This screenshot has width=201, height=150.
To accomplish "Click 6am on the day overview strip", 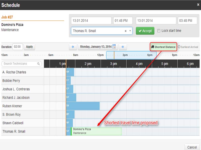I will coord(51,55).
